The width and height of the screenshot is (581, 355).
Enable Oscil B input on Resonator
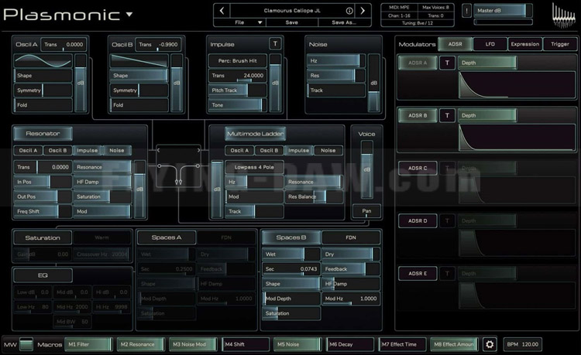point(58,151)
